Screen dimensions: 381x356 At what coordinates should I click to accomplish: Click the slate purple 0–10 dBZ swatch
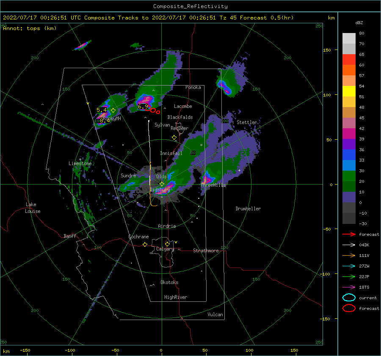349,197
